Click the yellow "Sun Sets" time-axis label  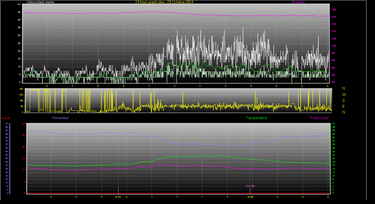pos(250,197)
